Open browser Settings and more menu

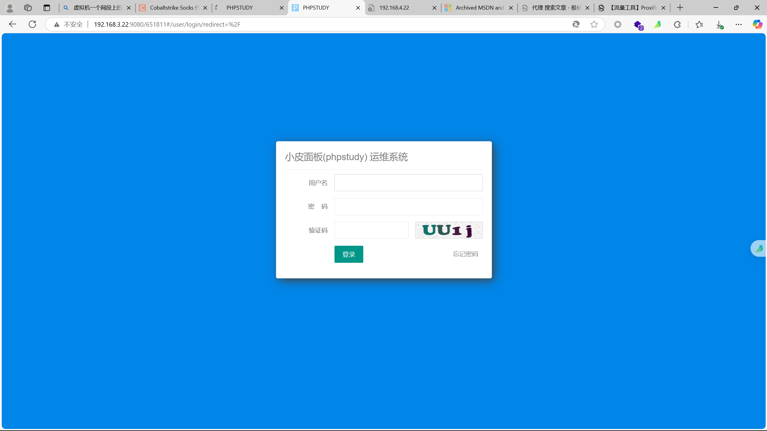pos(738,24)
